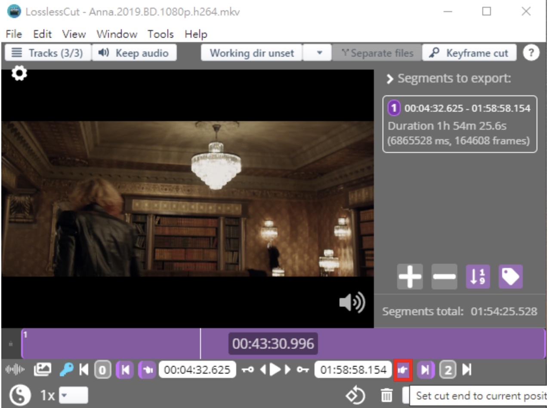The height and width of the screenshot is (408, 549).
Task: Click the cut end time field 01:58:58.154
Action: 353,370
